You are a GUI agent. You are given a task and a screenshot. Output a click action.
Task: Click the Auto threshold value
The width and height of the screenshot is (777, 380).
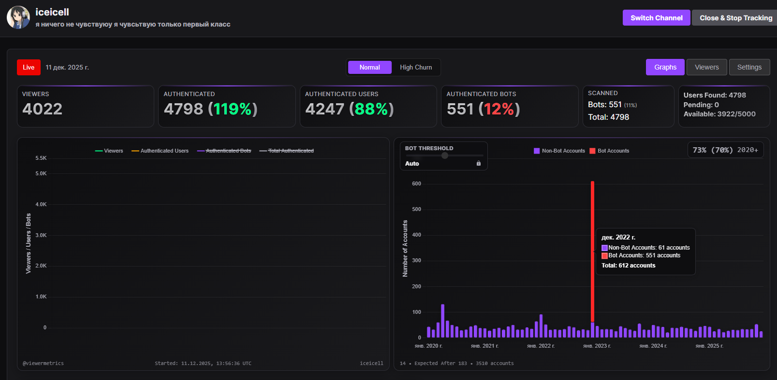(412, 164)
